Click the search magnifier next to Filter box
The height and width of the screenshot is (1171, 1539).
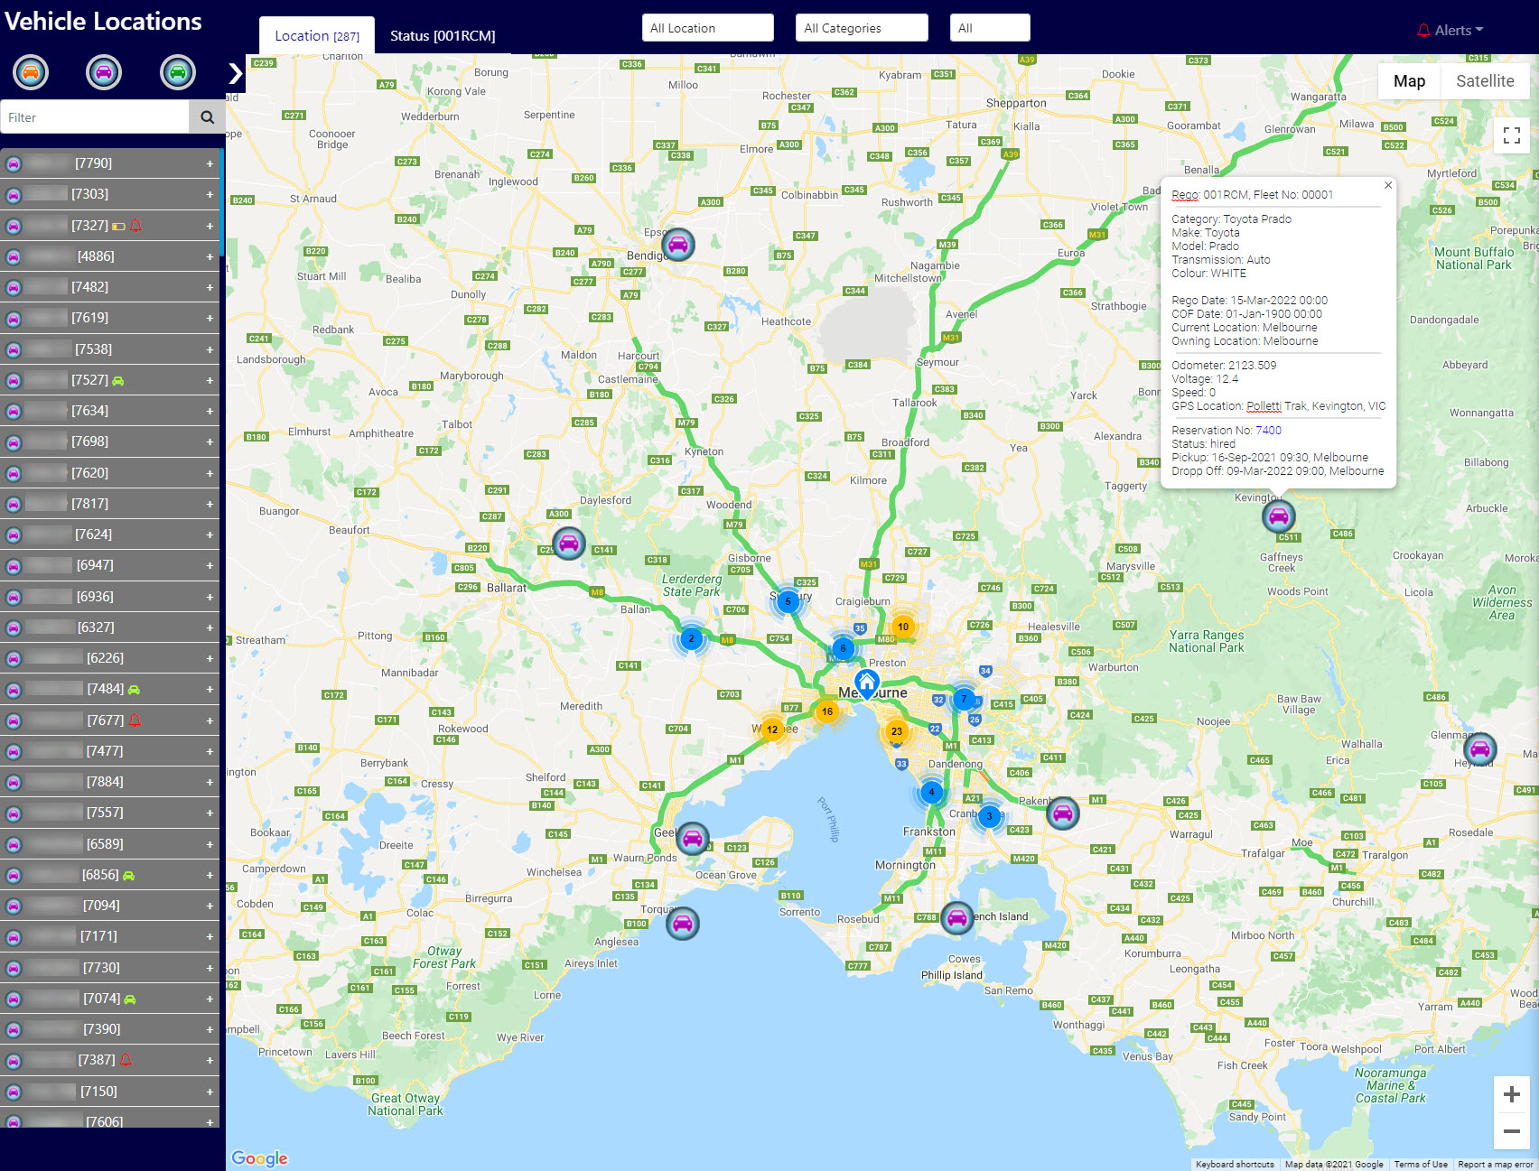(207, 116)
